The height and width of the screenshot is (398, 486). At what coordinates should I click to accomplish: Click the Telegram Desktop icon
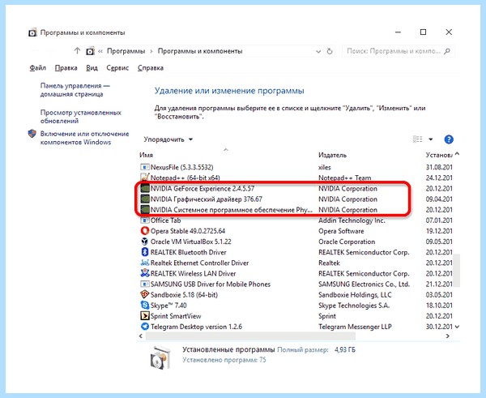(x=144, y=327)
